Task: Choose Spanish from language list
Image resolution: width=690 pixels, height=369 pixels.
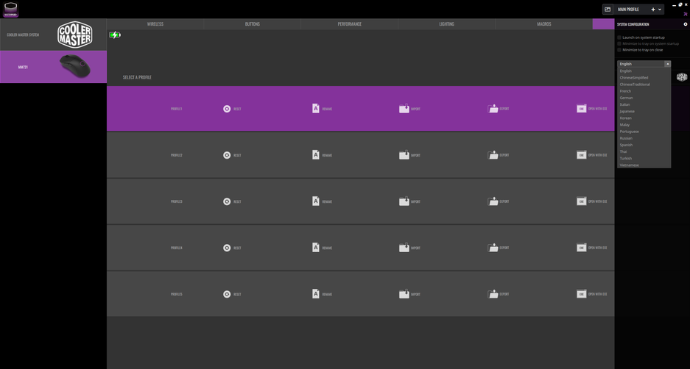Action: coord(644,145)
